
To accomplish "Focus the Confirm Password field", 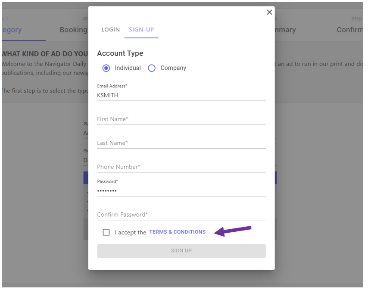I will click(x=181, y=215).
